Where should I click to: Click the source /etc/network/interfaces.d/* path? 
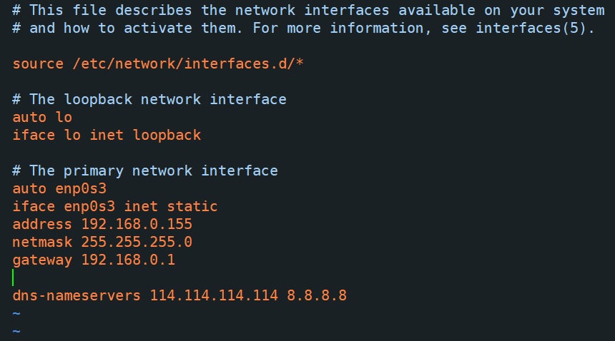188,63
